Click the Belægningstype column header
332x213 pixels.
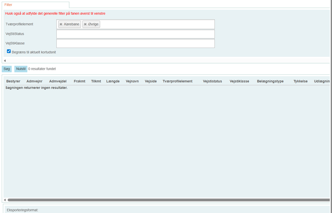tap(270, 81)
